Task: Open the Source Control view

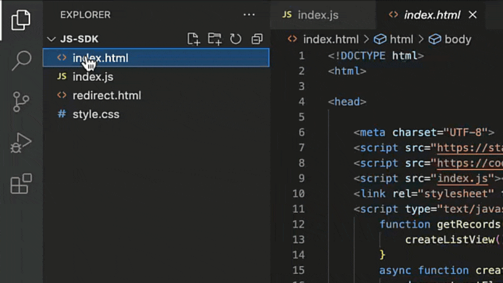Action: pos(21,102)
